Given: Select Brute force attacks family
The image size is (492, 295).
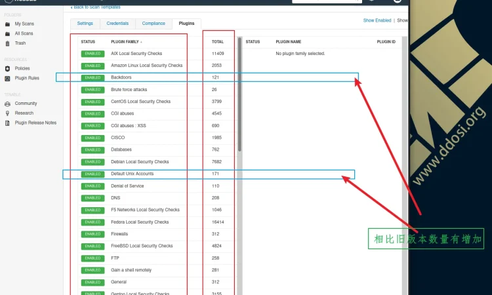Looking at the screenshot, I should (129, 90).
